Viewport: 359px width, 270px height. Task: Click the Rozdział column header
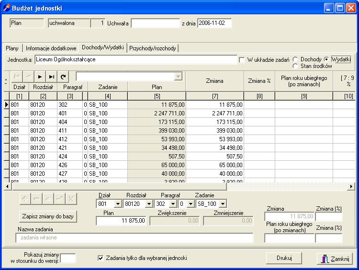43,87
